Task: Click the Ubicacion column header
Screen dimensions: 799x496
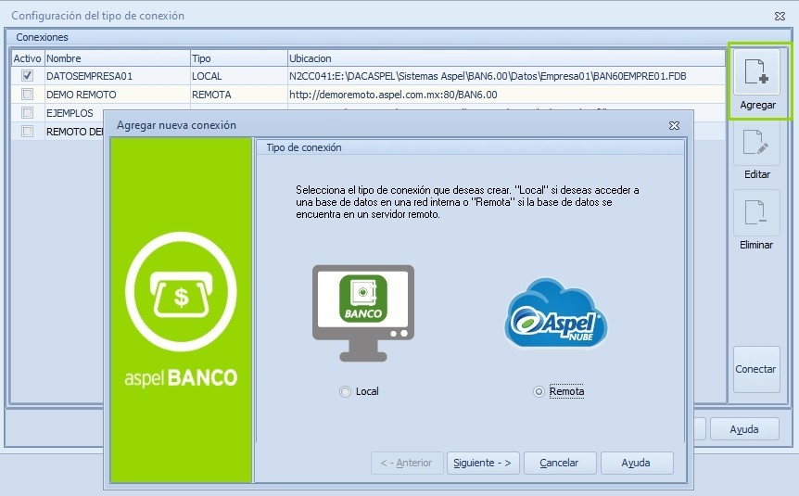Action: click(506, 58)
